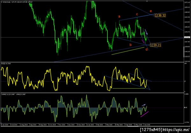Click the 1167.49 level on the price scale

(x=187, y=42)
